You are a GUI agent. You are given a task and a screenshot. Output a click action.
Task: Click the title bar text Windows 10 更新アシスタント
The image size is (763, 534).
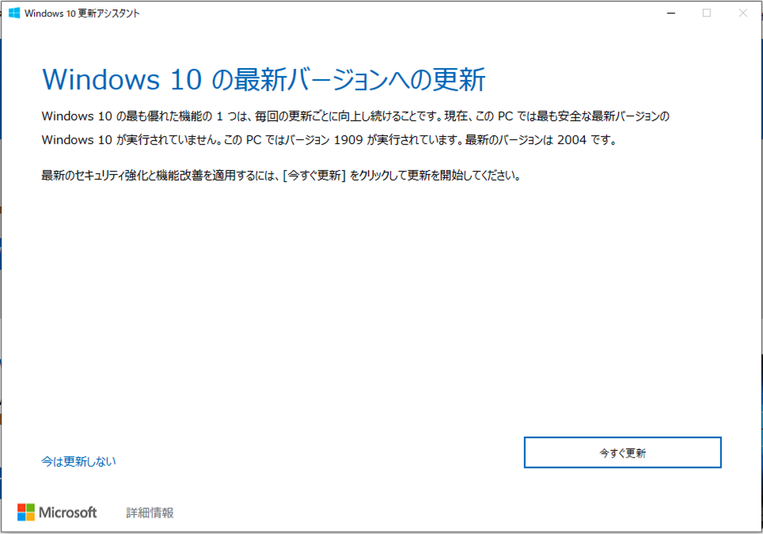click(82, 13)
